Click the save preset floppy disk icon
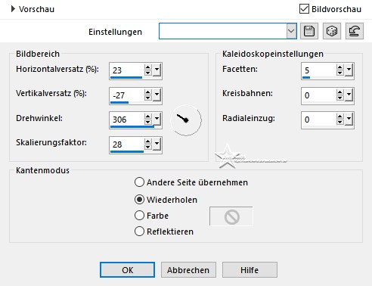 pos(309,31)
